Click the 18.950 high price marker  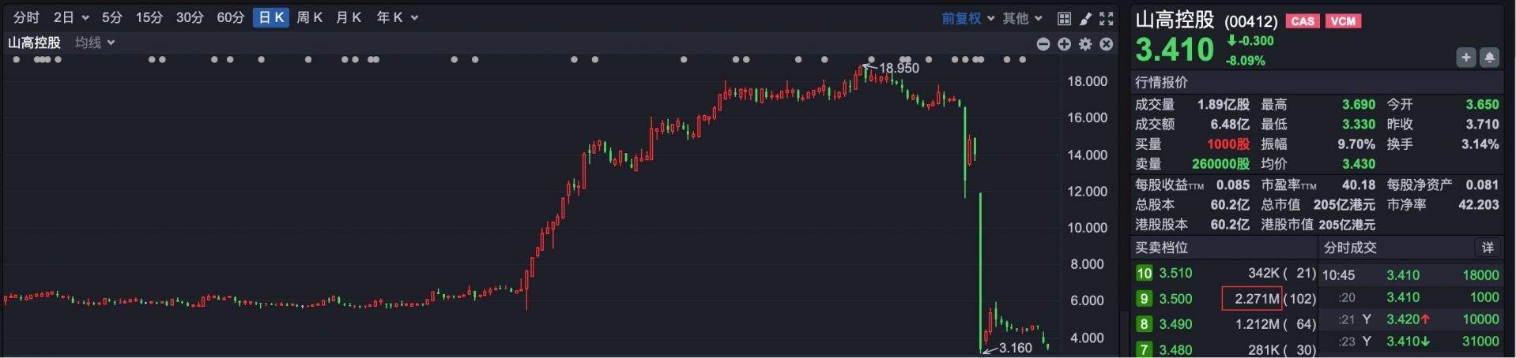899,69
